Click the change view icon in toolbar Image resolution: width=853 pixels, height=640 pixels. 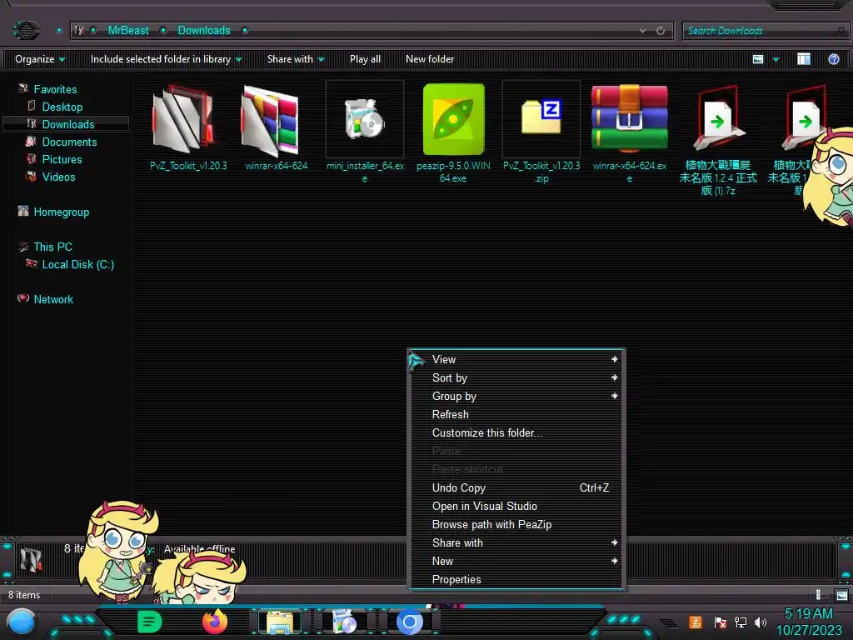tap(758, 59)
